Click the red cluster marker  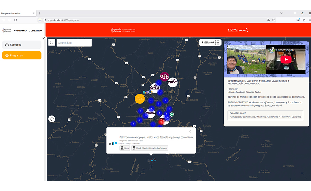pyautogui.click(x=161, y=122)
